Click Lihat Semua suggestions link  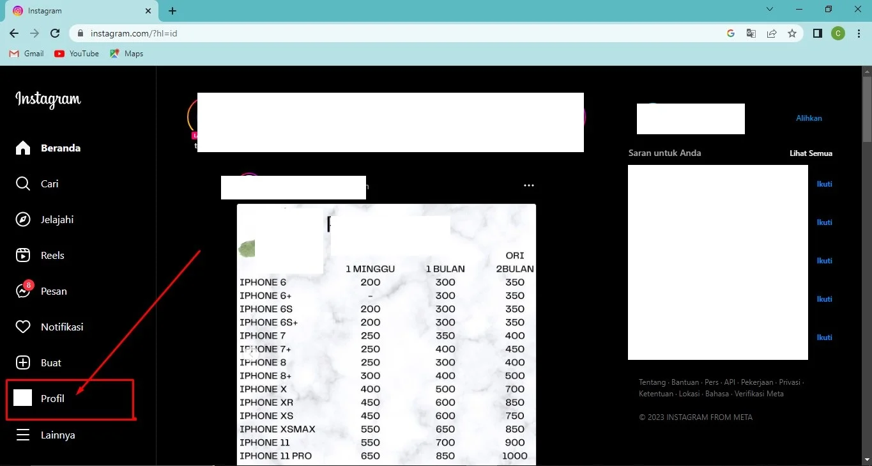point(811,153)
